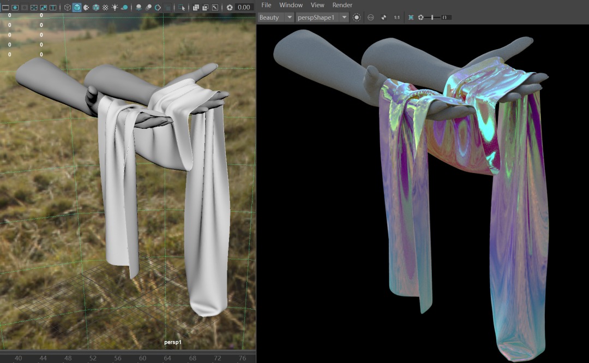Toggle screen space ambient occlusion icon

(x=139, y=7)
